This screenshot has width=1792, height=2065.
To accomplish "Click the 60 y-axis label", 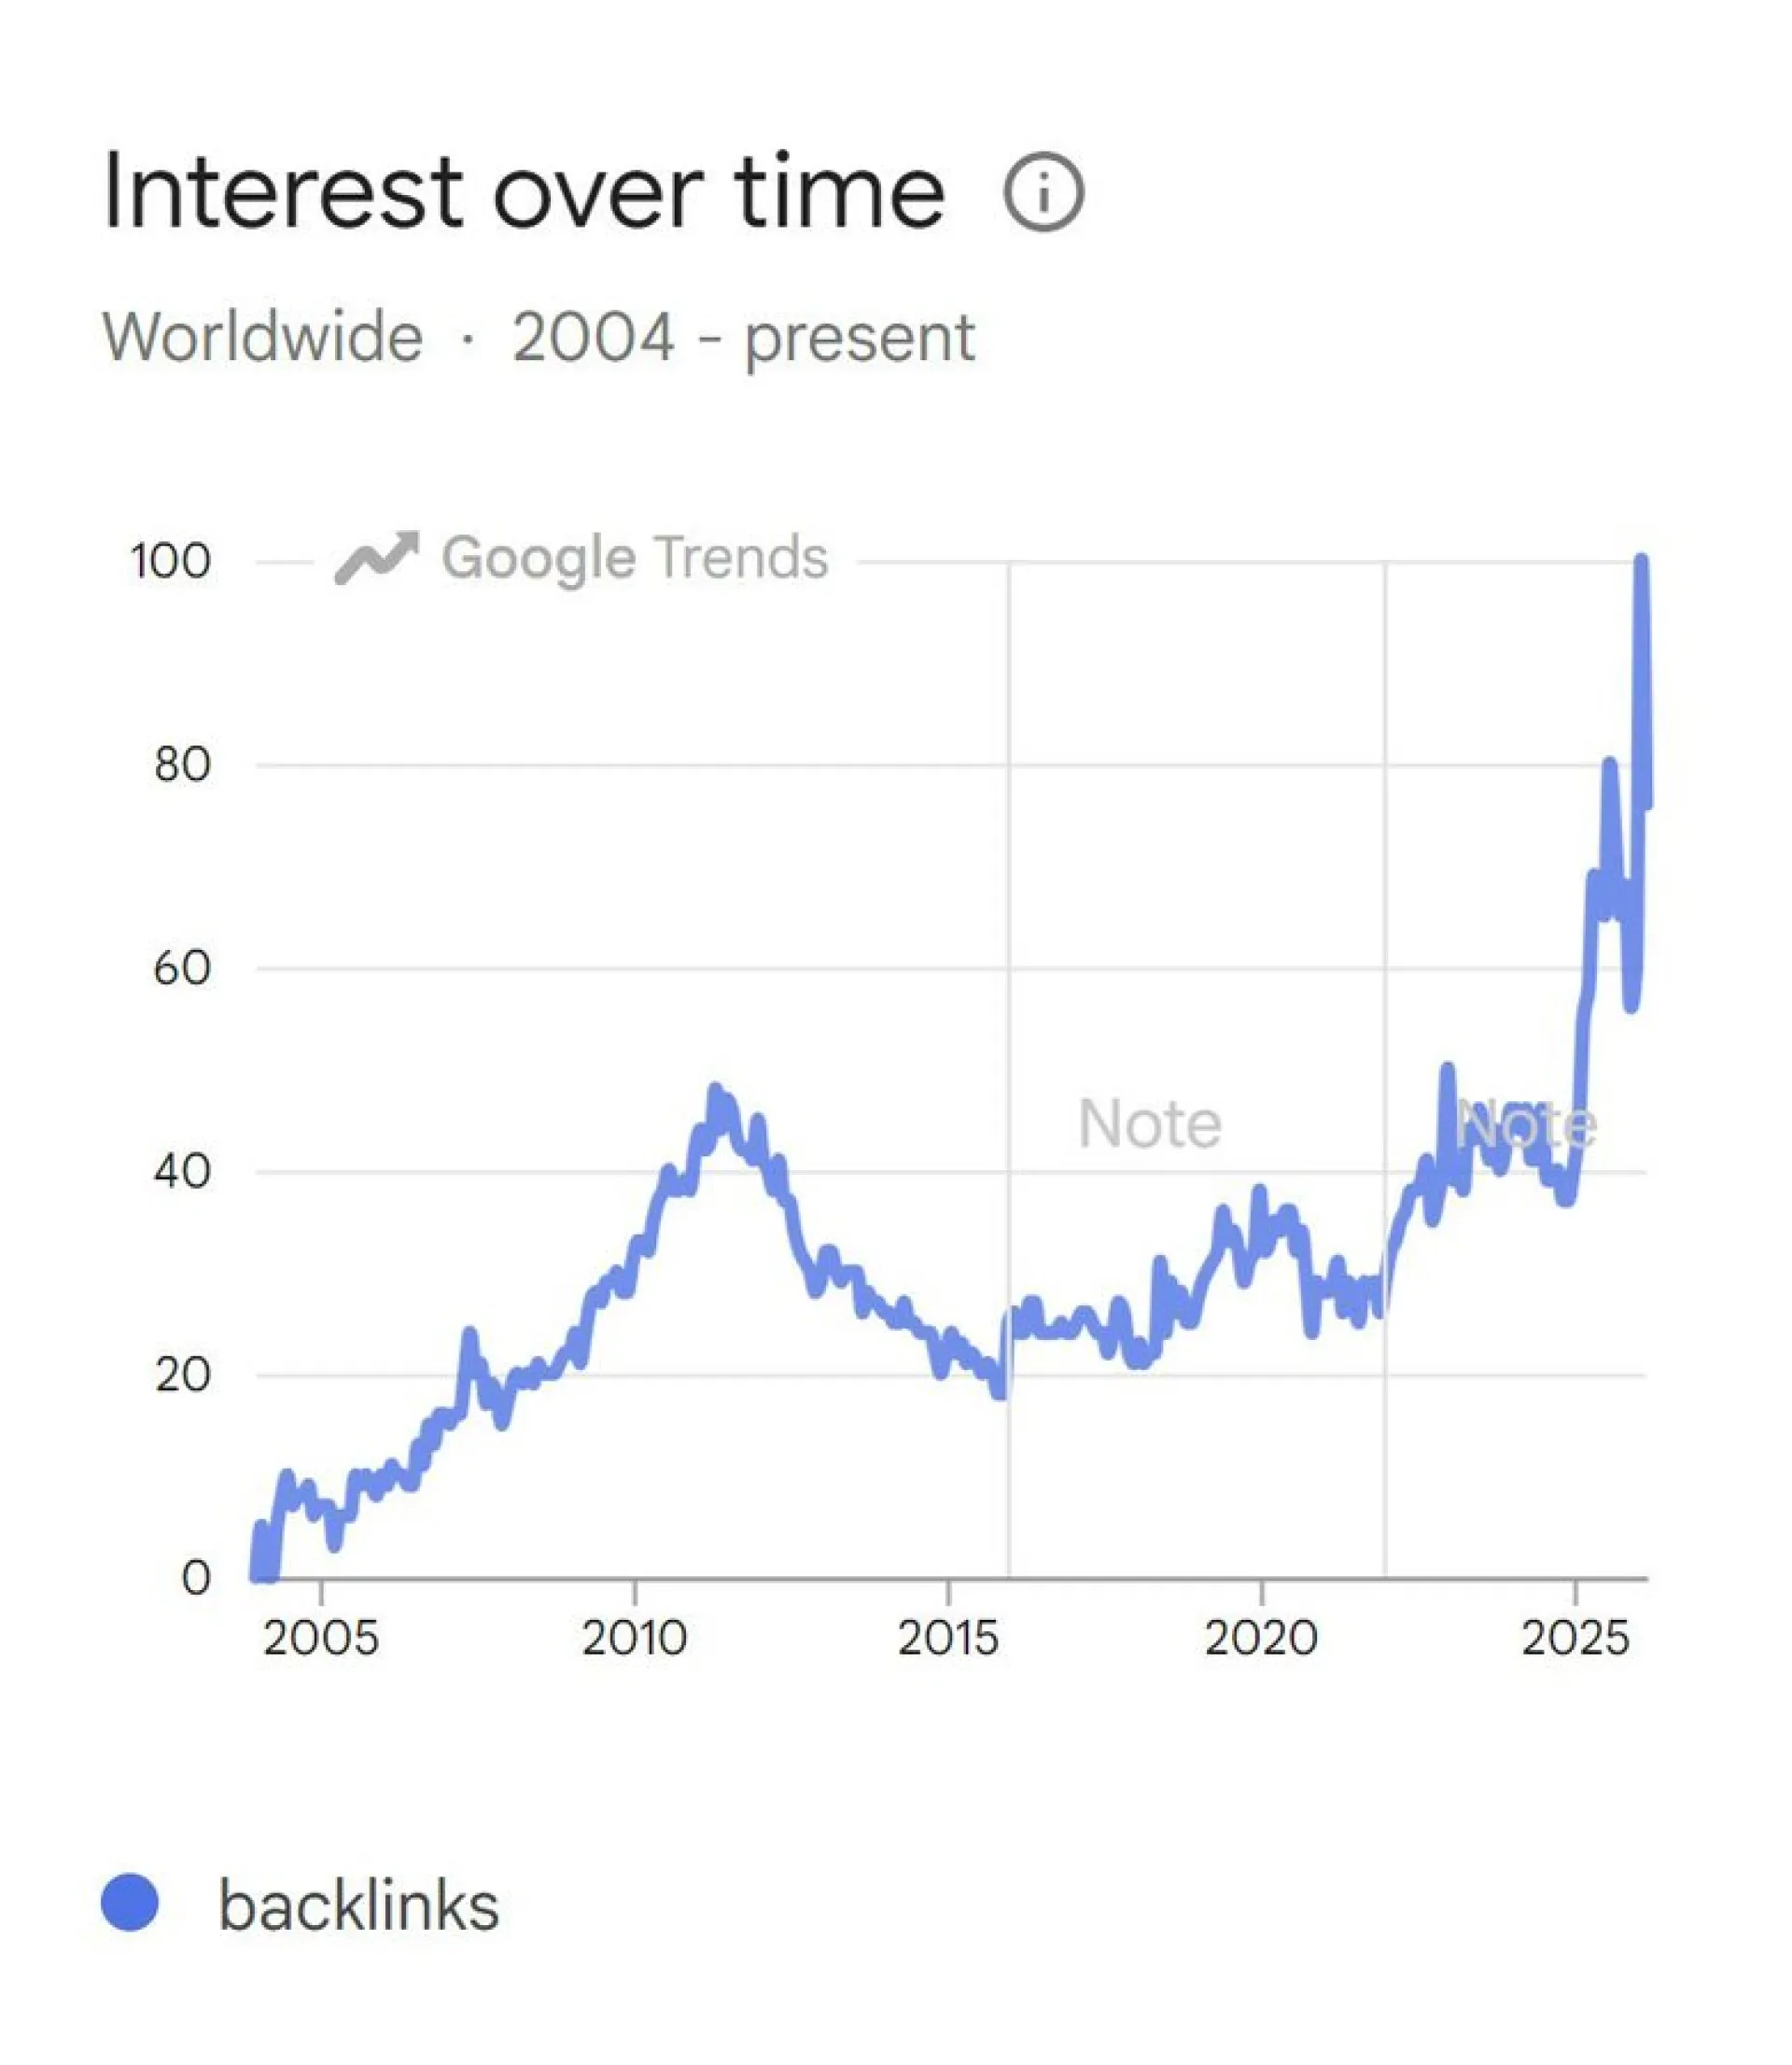I will (182, 968).
